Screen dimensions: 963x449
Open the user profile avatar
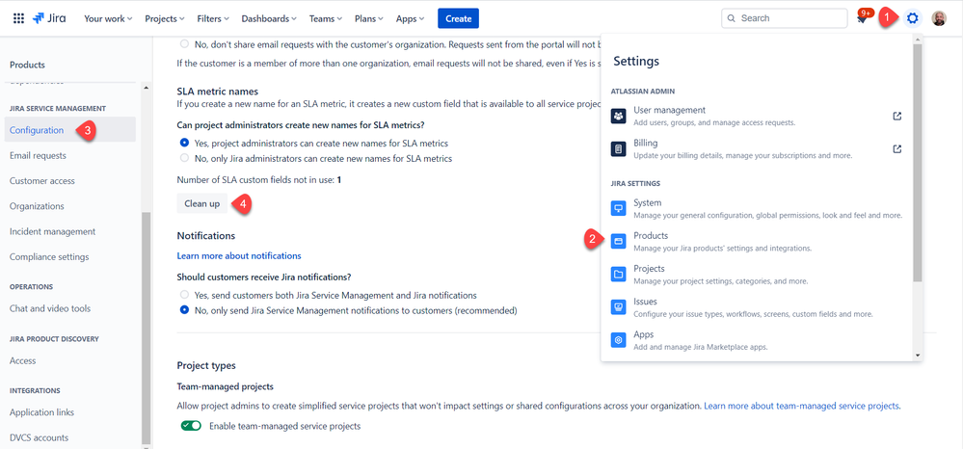pyautogui.click(x=939, y=18)
